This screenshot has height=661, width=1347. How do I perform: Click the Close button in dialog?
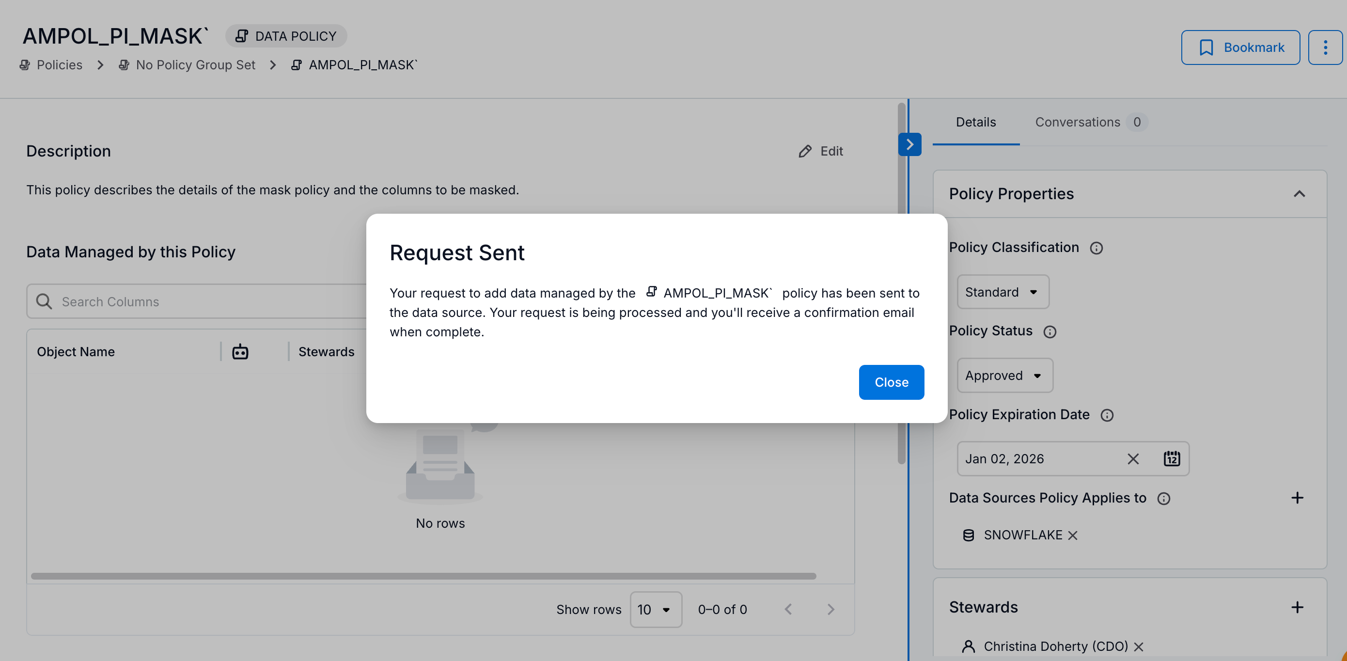(x=891, y=382)
